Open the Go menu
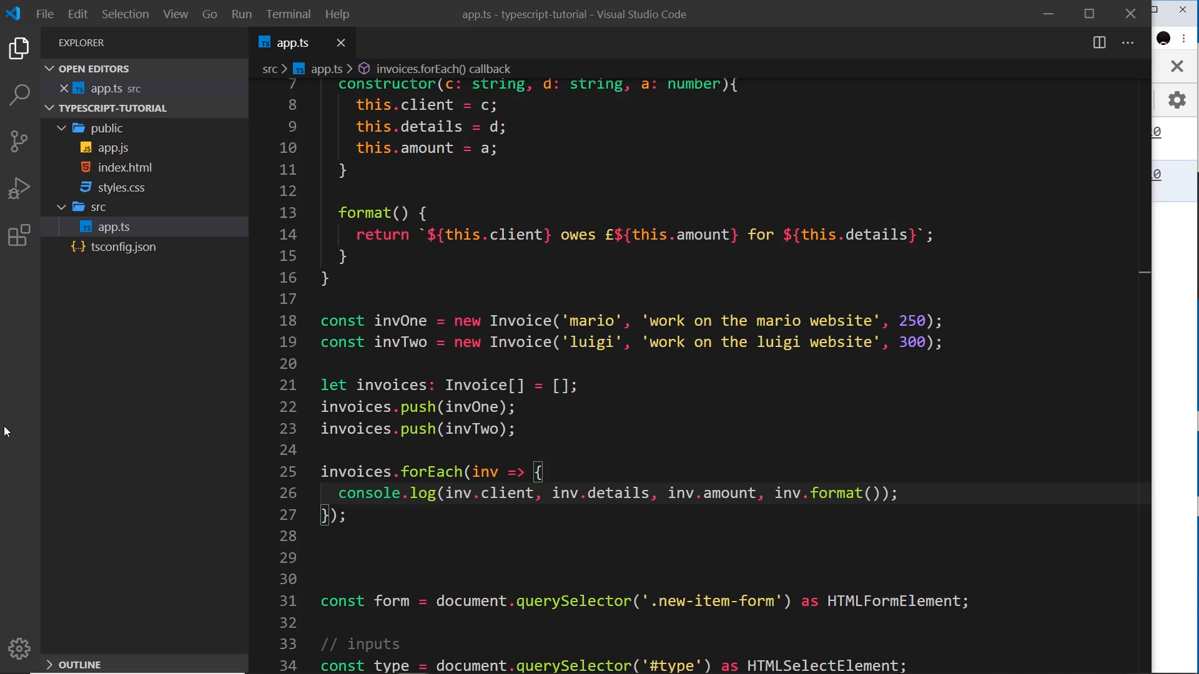The width and height of the screenshot is (1199, 674). [x=210, y=14]
